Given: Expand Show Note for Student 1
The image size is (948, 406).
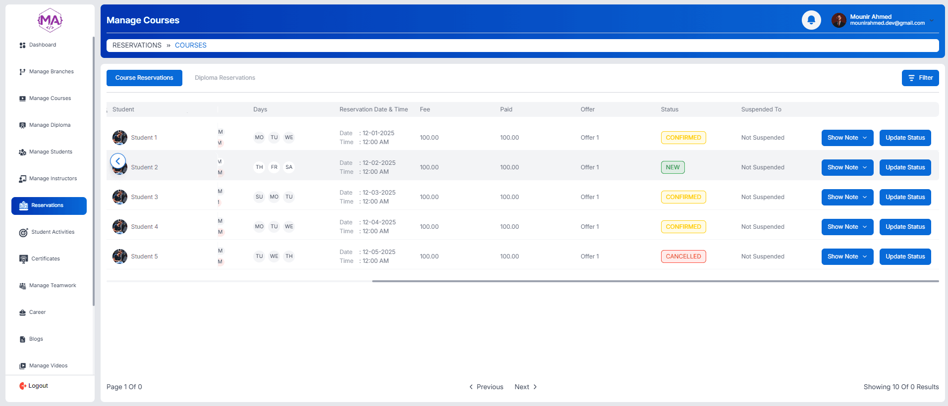Looking at the screenshot, I should click(847, 138).
